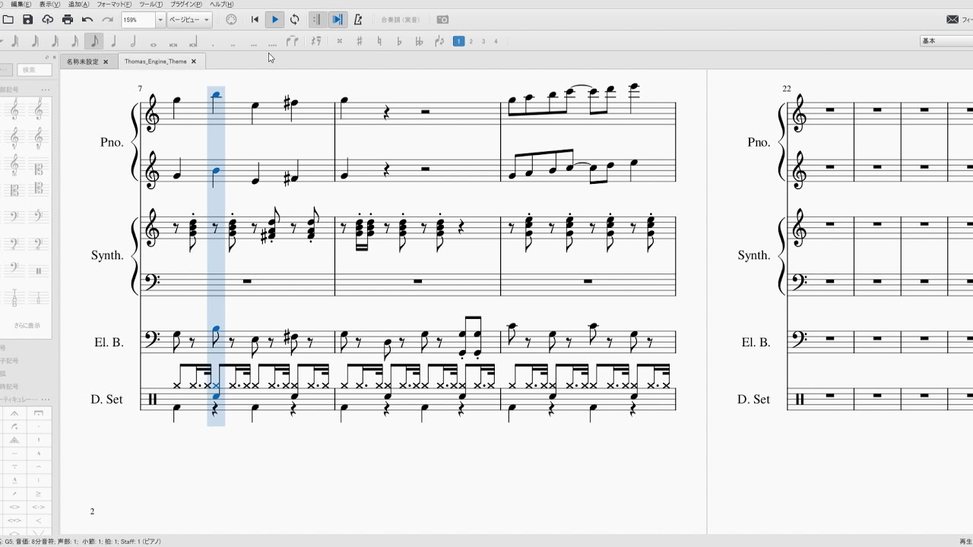Start playback with the Play button
Screen dimensions: 973x547
[274, 19]
